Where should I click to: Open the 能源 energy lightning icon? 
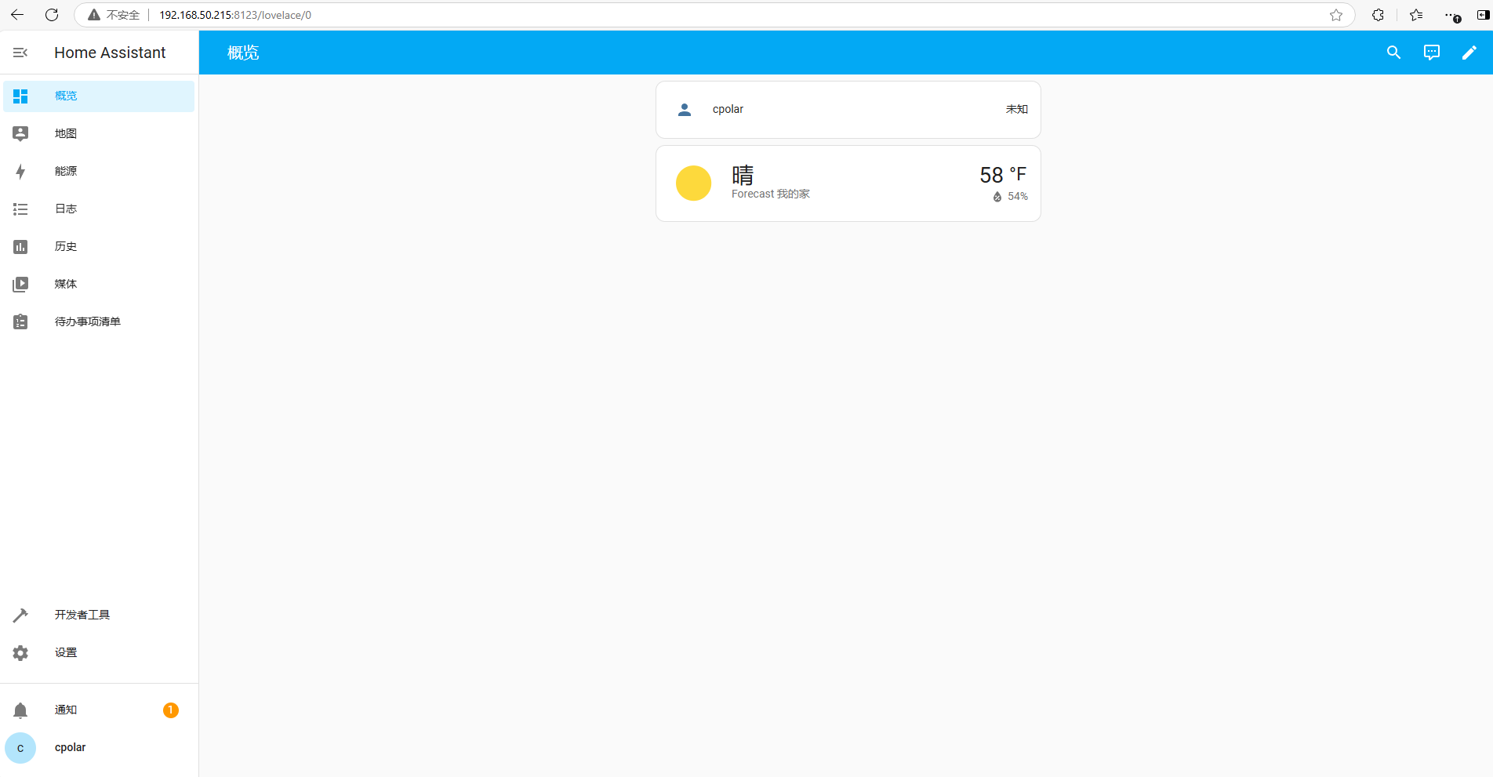[x=20, y=171]
